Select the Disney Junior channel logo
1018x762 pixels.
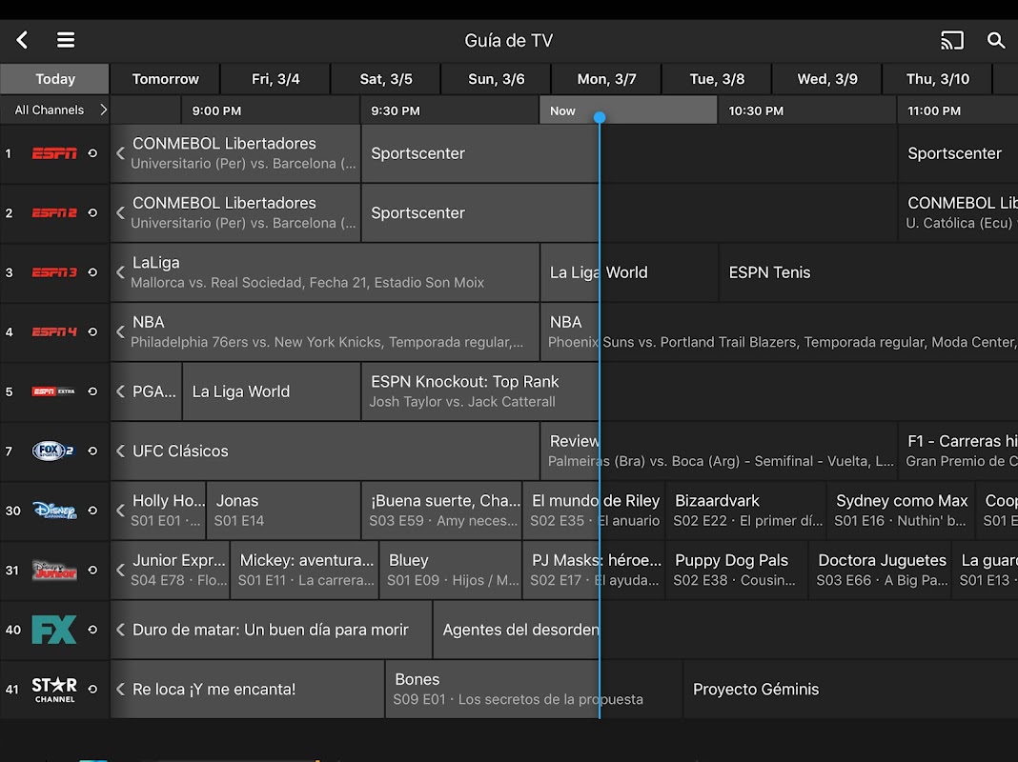coord(54,570)
